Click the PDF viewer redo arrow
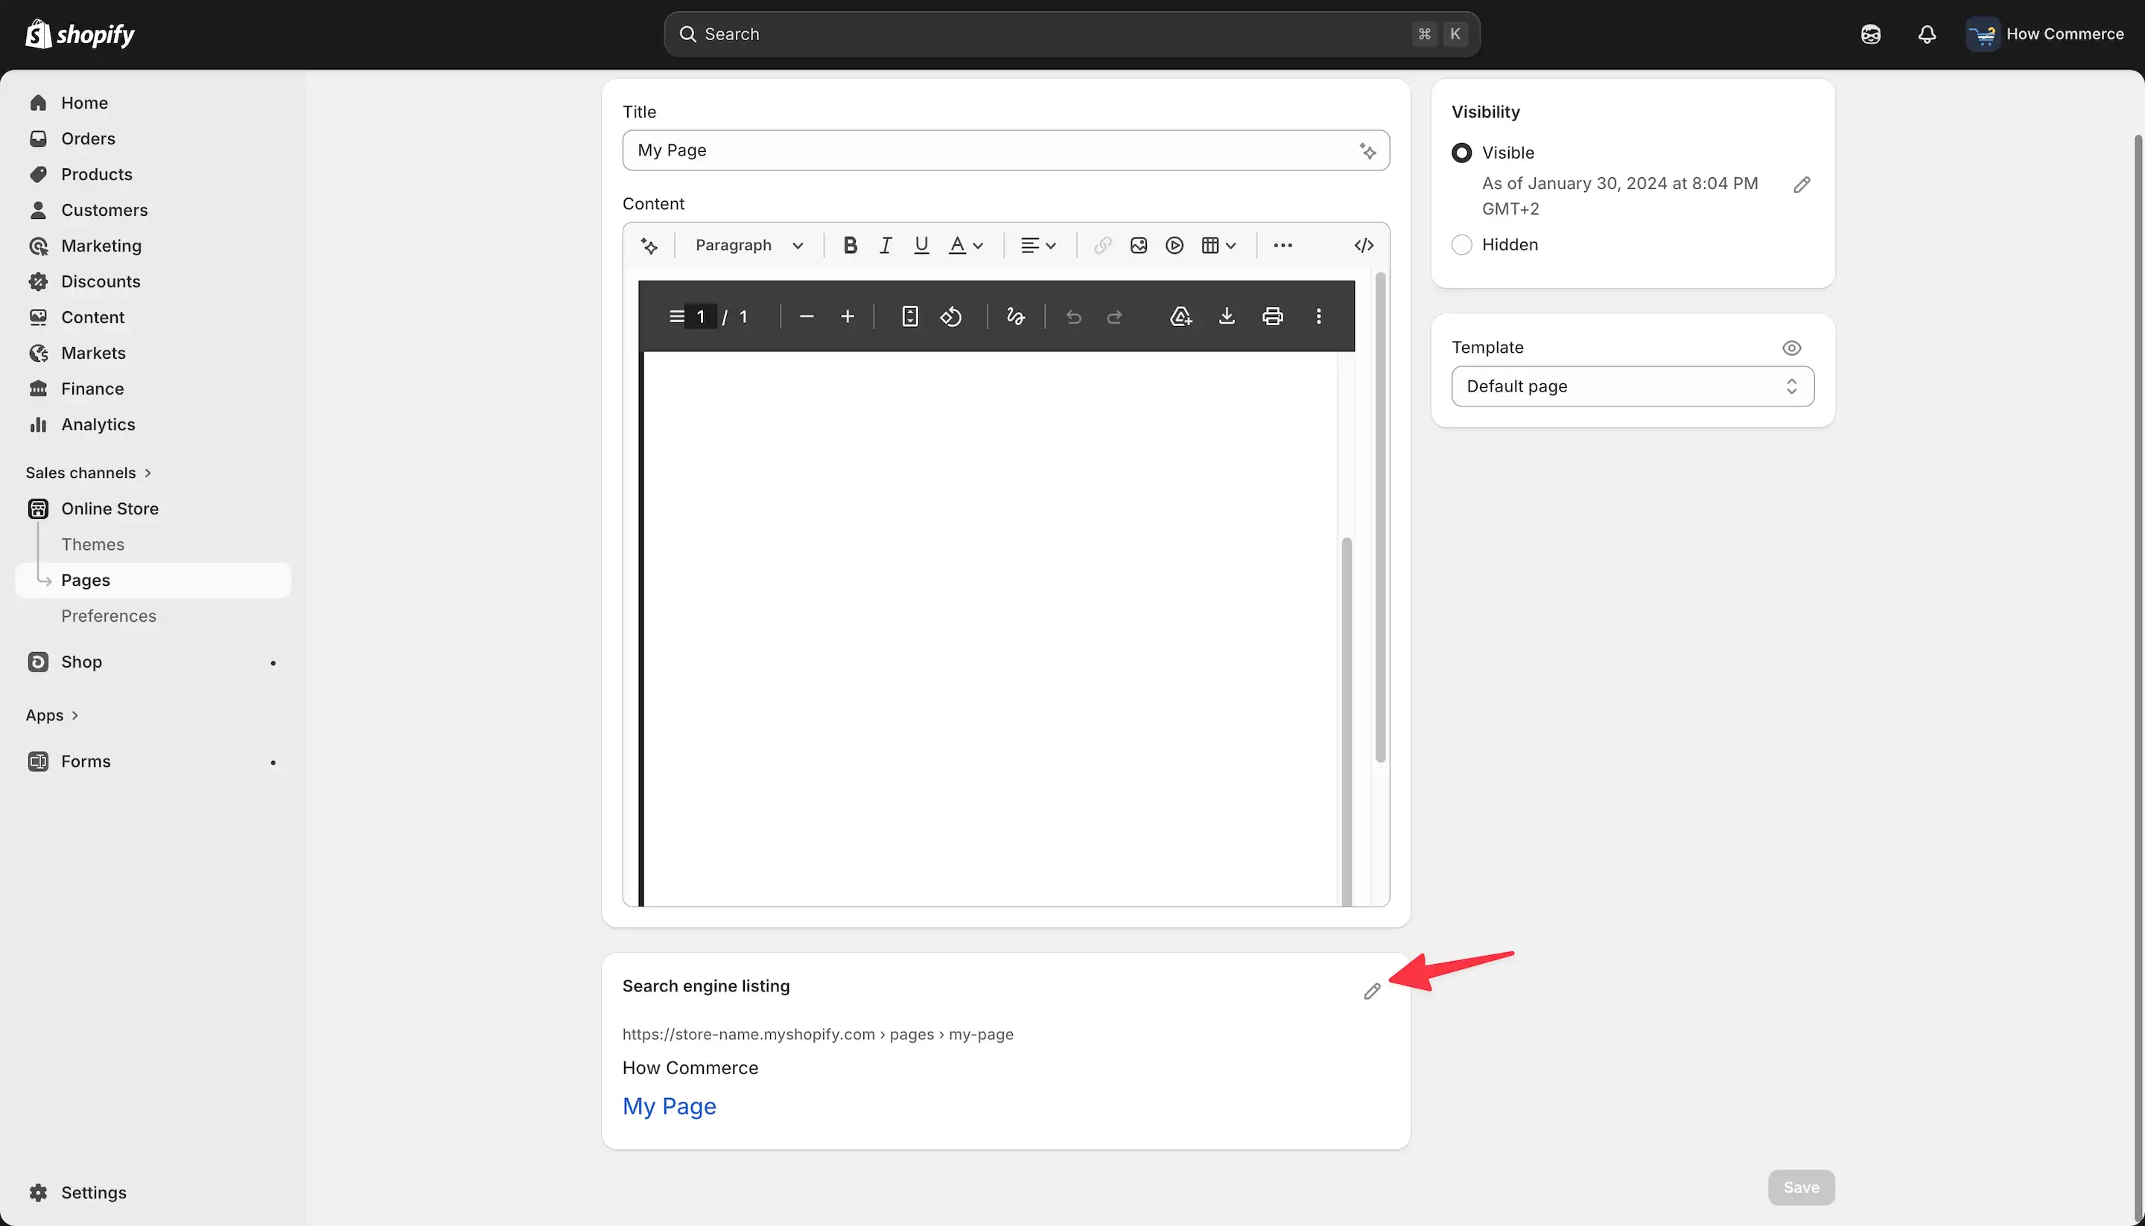 tap(1115, 317)
